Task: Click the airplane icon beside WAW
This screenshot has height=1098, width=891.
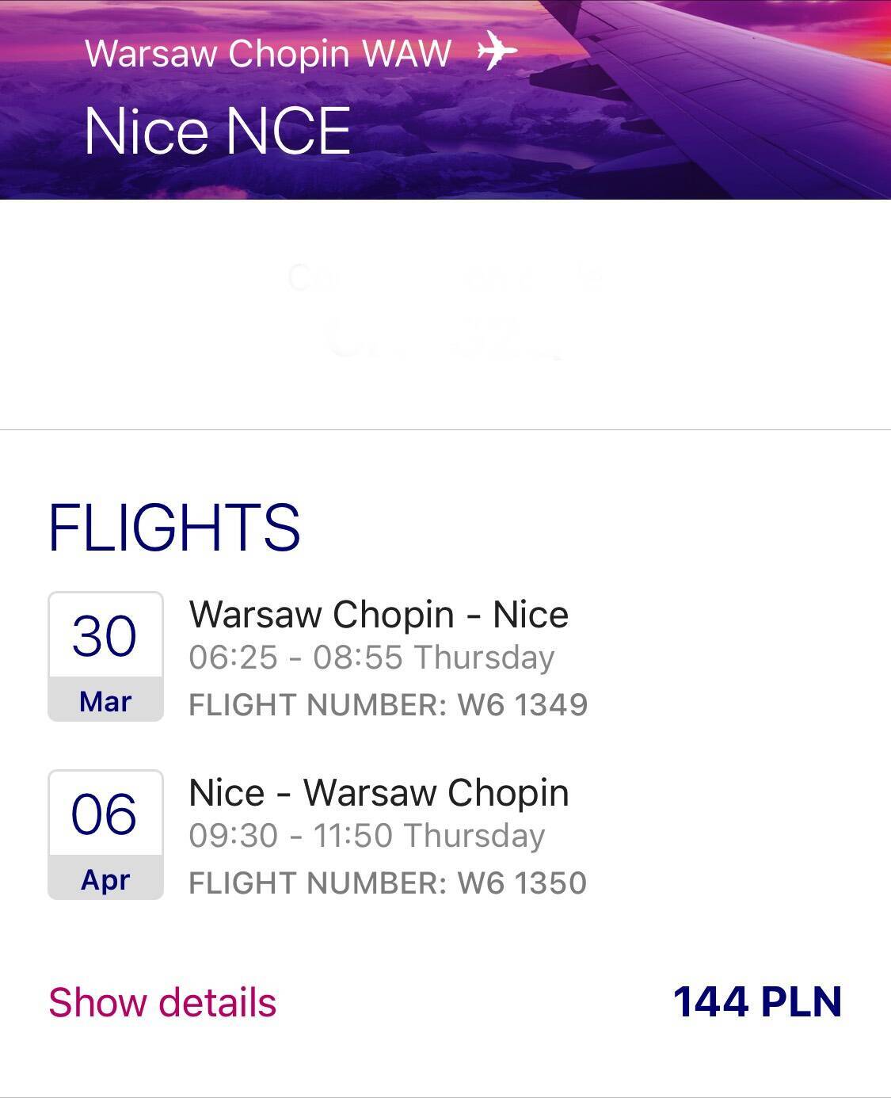Action: pos(497,51)
